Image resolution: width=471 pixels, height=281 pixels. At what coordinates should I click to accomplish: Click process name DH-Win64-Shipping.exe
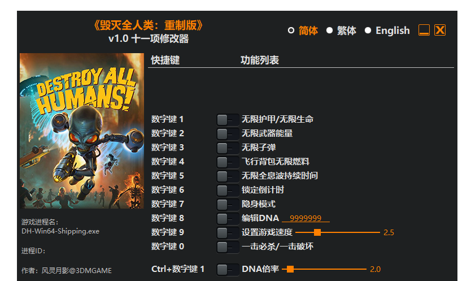pos(60,231)
